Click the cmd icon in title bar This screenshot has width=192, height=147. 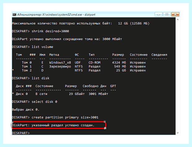[14, 15]
